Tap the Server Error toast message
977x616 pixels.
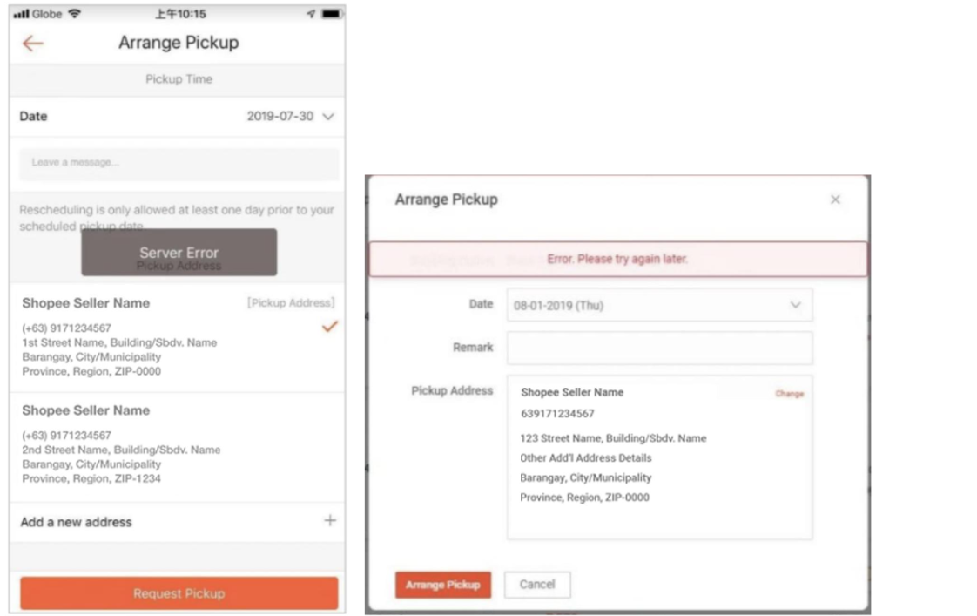(x=179, y=252)
